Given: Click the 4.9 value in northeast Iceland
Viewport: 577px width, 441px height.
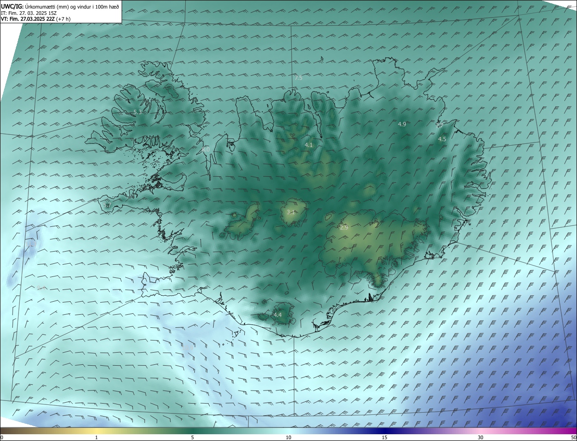Looking at the screenshot, I should click(402, 124).
